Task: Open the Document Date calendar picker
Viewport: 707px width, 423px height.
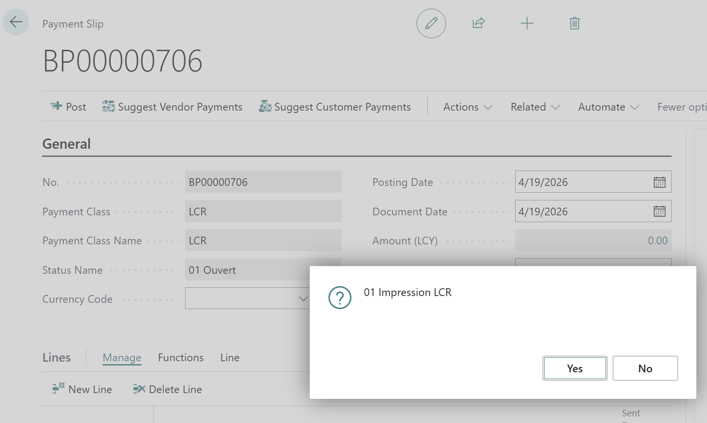Action: click(x=659, y=211)
